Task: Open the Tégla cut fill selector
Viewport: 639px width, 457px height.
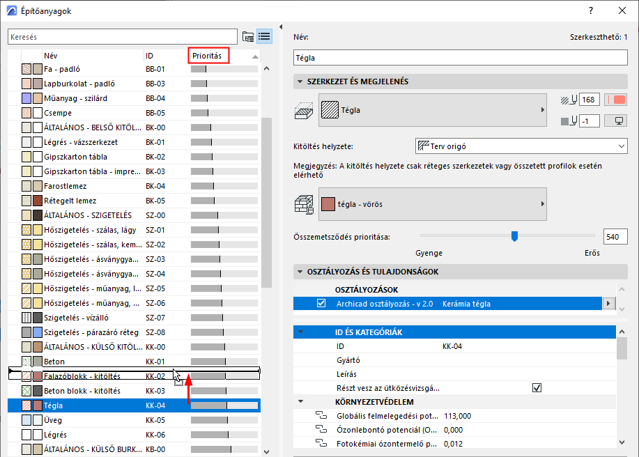Action: click(x=432, y=110)
